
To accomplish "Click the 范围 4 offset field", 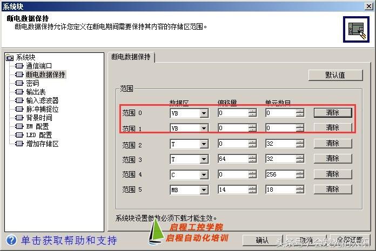I will (x=233, y=174).
